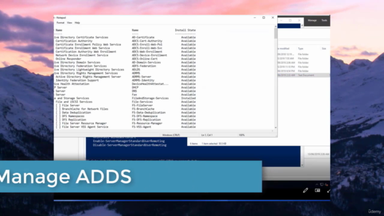The image size is (384, 216).
Task: Click '1 item selected' in Explorer status bar
Action: 209,144
